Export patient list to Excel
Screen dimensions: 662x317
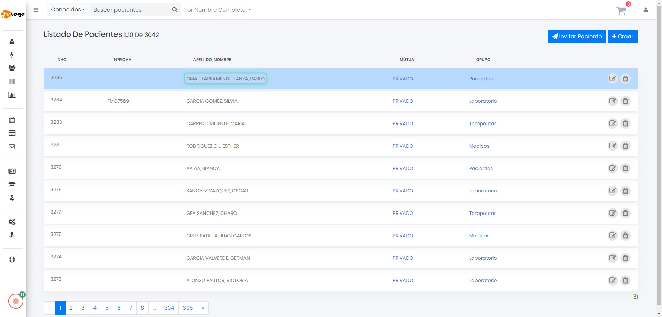tap(635, 297)
